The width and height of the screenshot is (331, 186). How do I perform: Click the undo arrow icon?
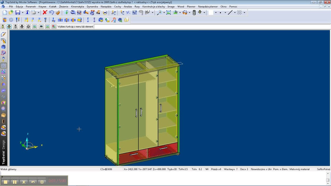[51, 12]
